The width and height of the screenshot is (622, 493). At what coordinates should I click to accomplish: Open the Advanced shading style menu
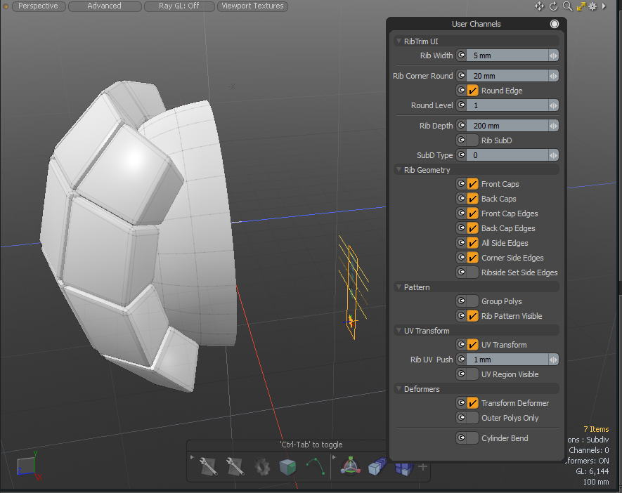[x=104, y=6]
